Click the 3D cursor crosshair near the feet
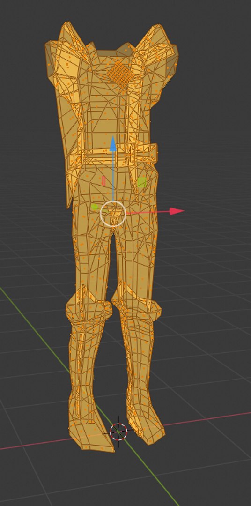This screenshot has height=506, width=251. 118,432
